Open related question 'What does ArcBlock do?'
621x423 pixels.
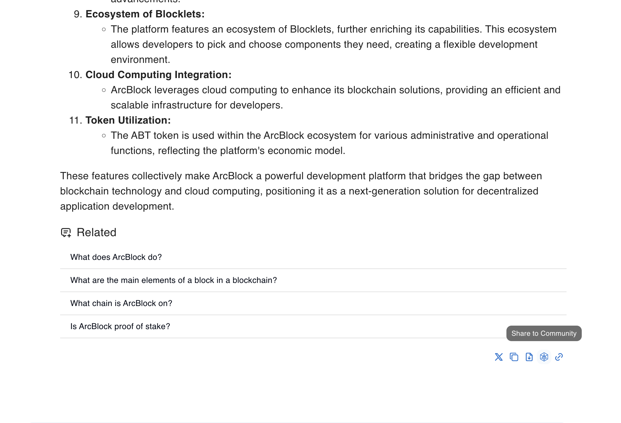point(116,257)
